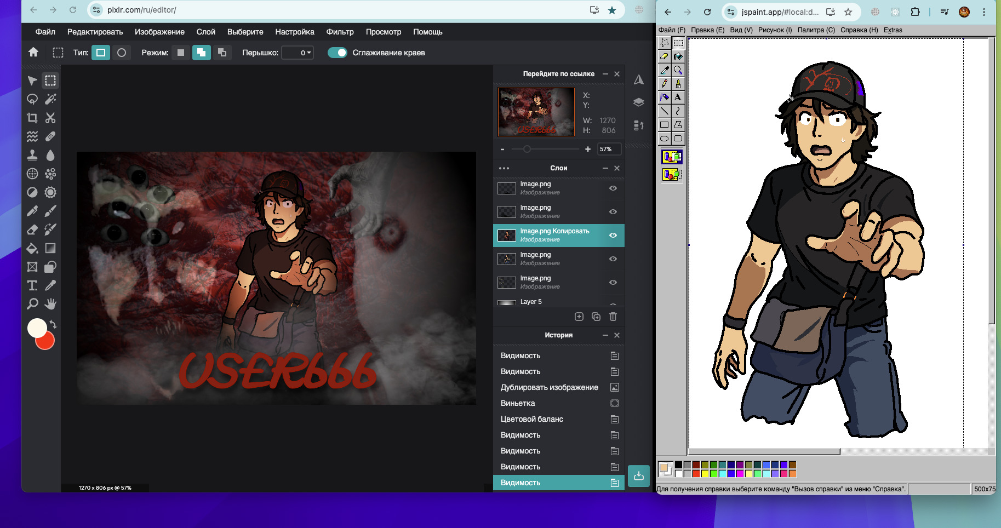Open the Настройка menu in Pixlr
The width and height of the screenshot is (1001, 528).
click(x=295, y=32)
